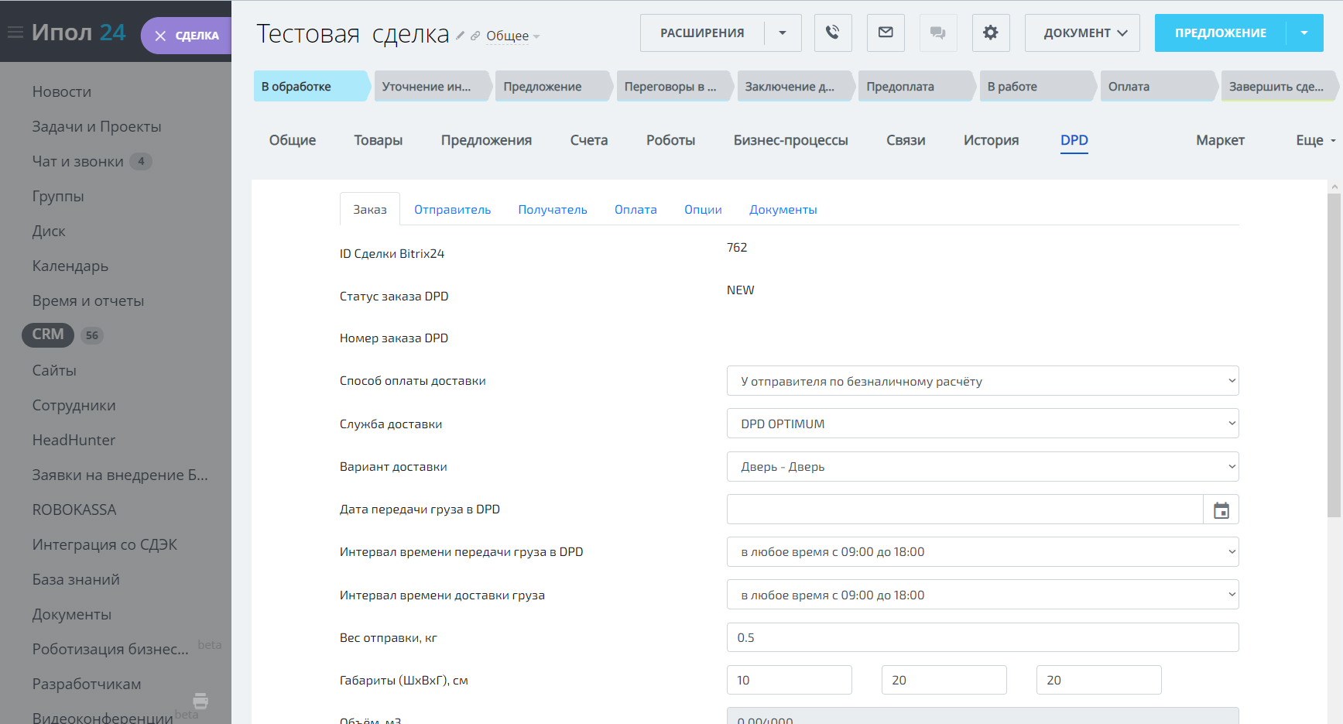
Task: Select the Предложение pipeline stage
Action: 553,86
